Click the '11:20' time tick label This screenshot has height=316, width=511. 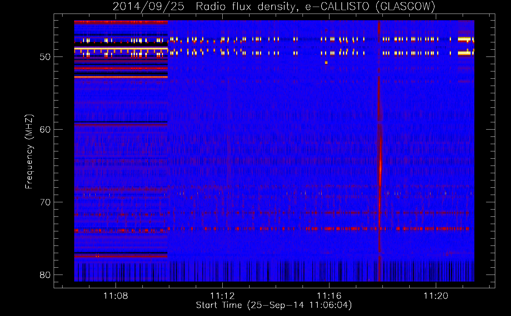pyautogui.click(x=436, y=296)
